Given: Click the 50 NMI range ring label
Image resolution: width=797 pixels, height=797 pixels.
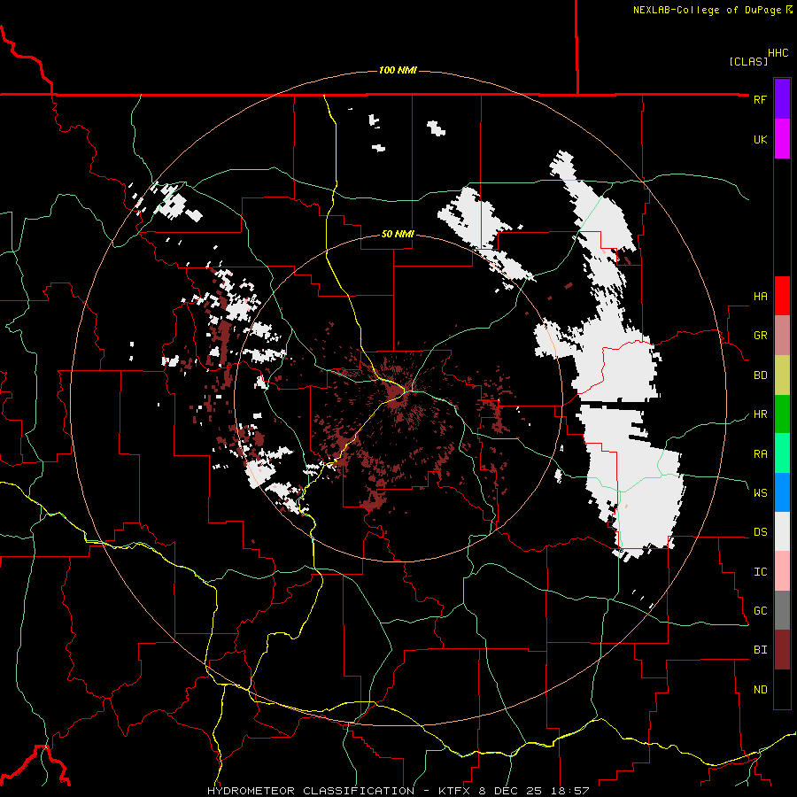Looking at the screenshot, I should click(x=398, y=234).
